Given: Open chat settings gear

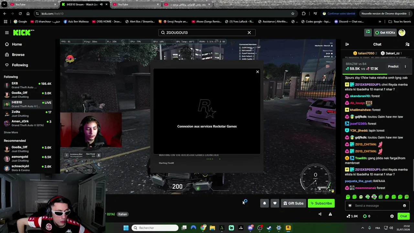Looking at the screenshot, I should point(392,216).
